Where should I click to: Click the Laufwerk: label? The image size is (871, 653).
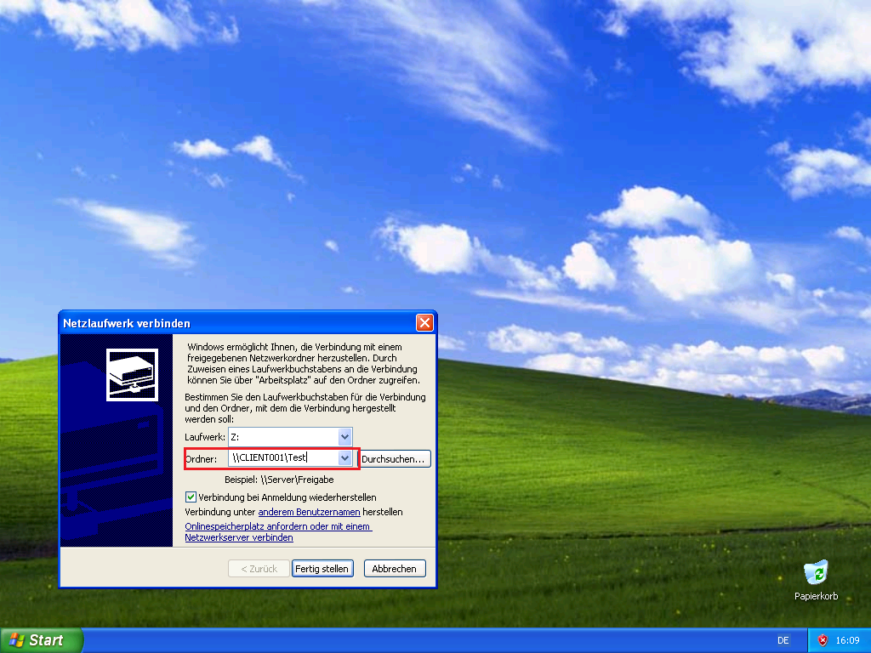coord(205,437)
